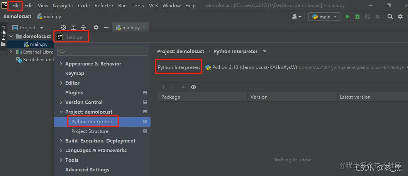Collapse the demolocust folder in project tree
Screen dimensions: 408x176
[x=11, y=36]
